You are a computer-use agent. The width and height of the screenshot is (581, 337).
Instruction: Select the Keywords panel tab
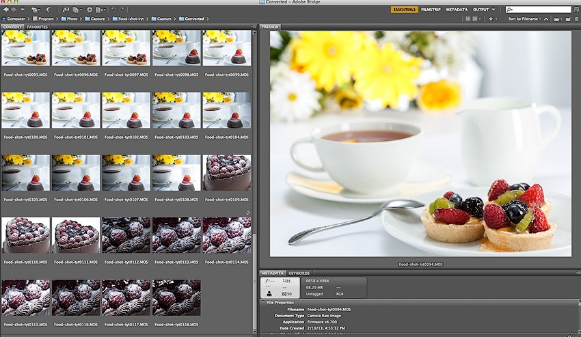[299, 273]
